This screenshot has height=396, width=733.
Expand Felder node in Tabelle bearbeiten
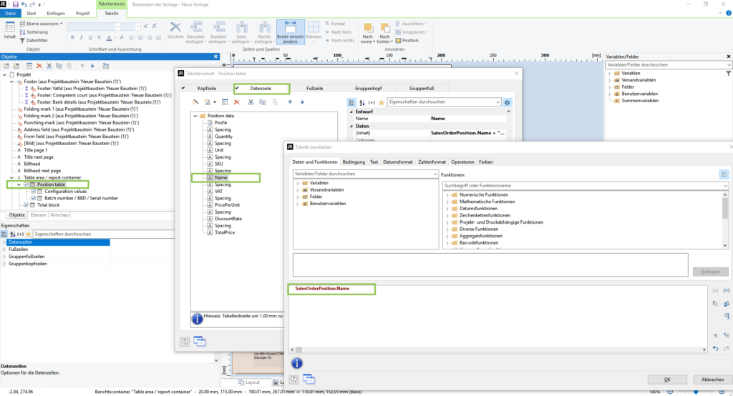pos(297,197)
